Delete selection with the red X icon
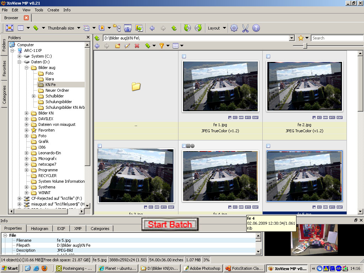364x273 pixels. click(137, 46)
